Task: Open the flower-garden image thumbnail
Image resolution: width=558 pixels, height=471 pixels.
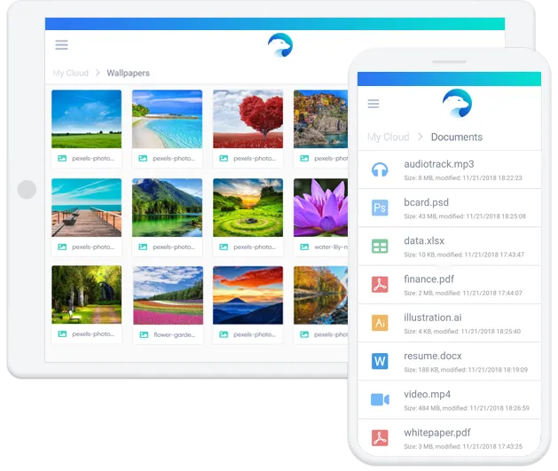Action: pyautogui.click(x=167, y=295)
